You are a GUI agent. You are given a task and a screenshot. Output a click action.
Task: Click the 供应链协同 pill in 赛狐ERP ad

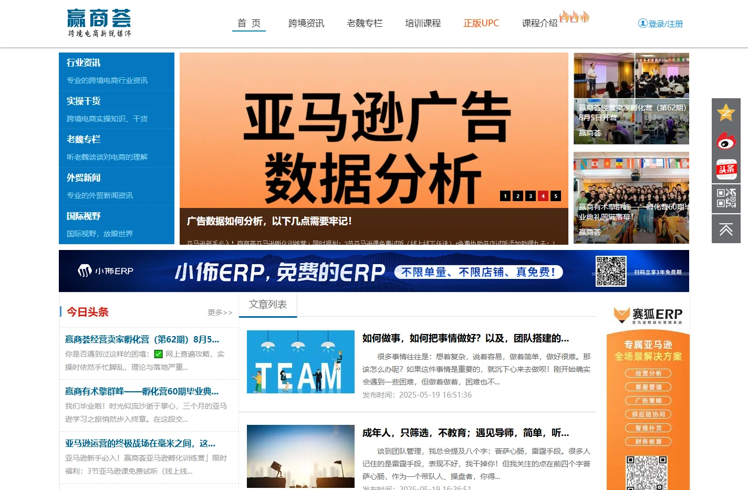(x=648, y=414)
